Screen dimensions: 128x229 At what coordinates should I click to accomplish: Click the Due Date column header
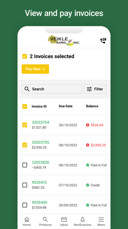coord(66,106)
